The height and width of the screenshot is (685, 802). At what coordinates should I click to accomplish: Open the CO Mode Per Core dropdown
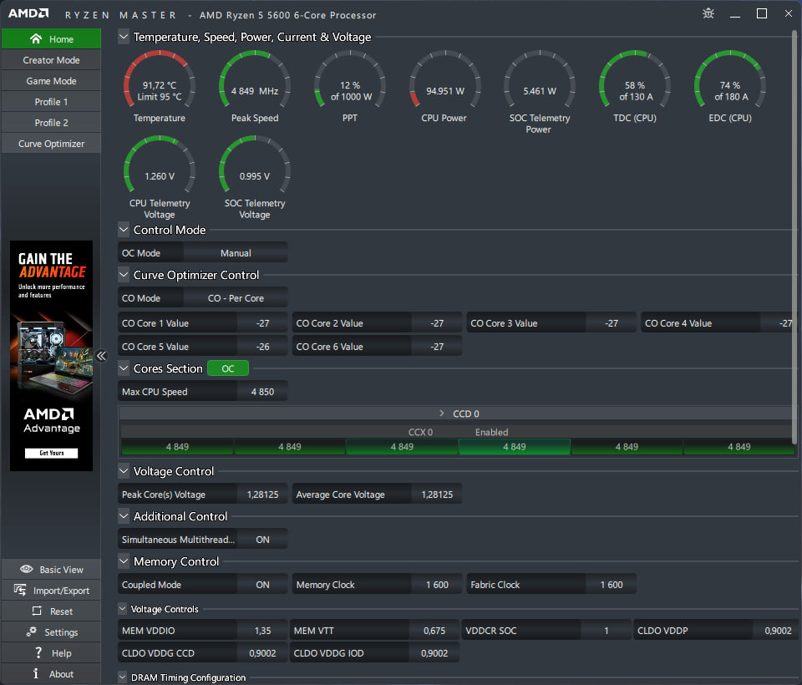coord(236,297)
